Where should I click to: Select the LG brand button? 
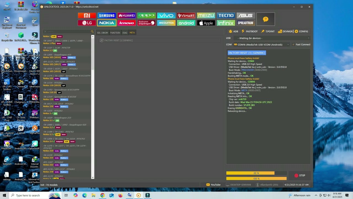tap(87, 23)
